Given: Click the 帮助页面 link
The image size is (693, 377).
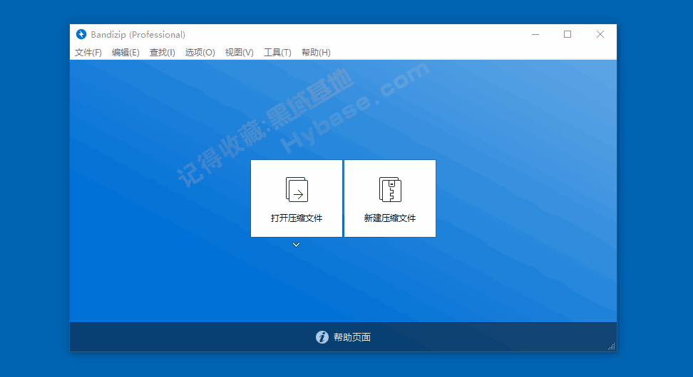Looking at the screenshot, I should [x=352, y=337].
